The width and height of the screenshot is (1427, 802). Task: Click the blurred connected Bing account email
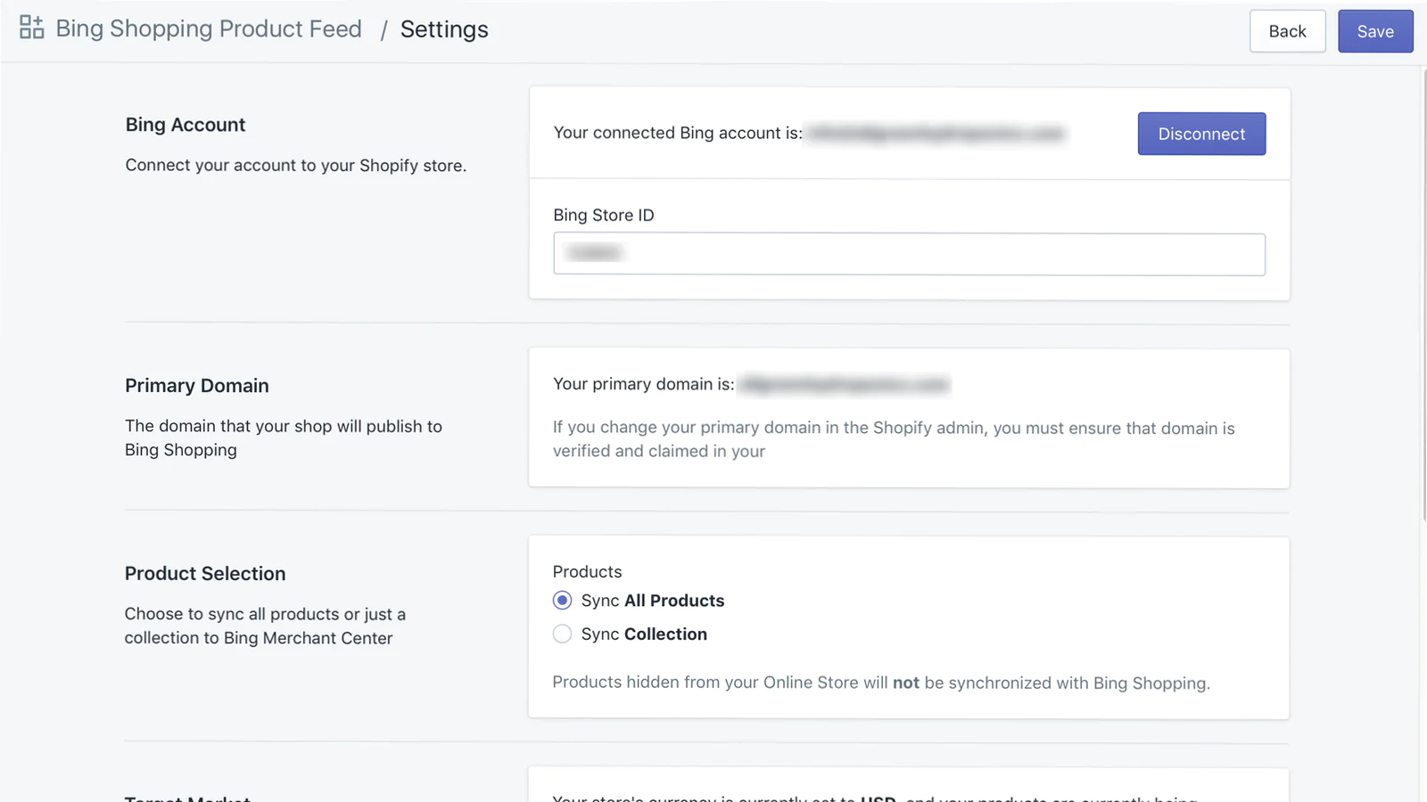click(936, 134)
